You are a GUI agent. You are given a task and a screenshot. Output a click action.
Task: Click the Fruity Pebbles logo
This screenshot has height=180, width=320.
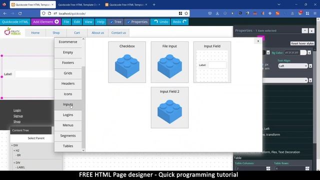[12, 31]
